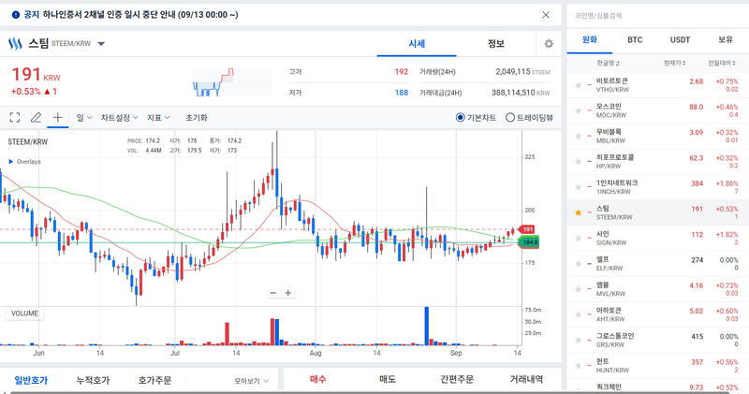Select 원화 market tab
The height and width of the screenshot is (394, 749).
pyautogui.click(x=590, y=40)
